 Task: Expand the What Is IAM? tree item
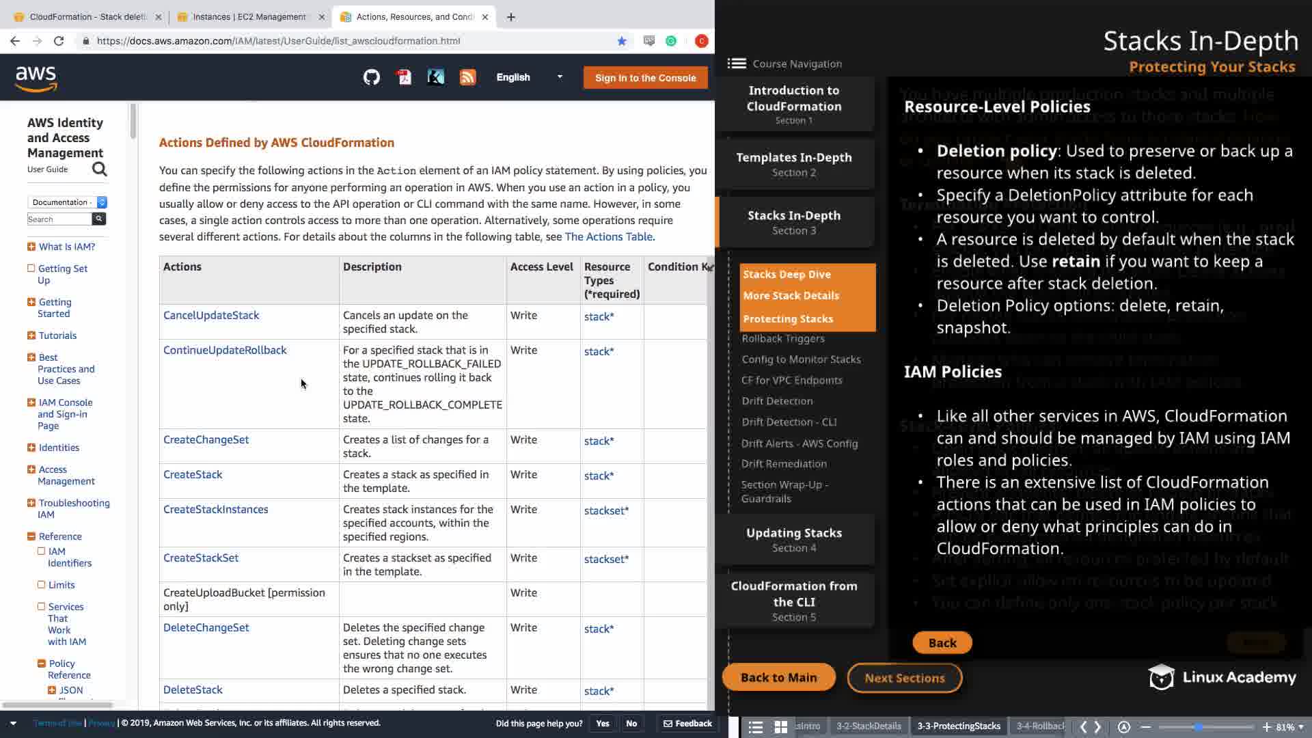tap(31, 247)
